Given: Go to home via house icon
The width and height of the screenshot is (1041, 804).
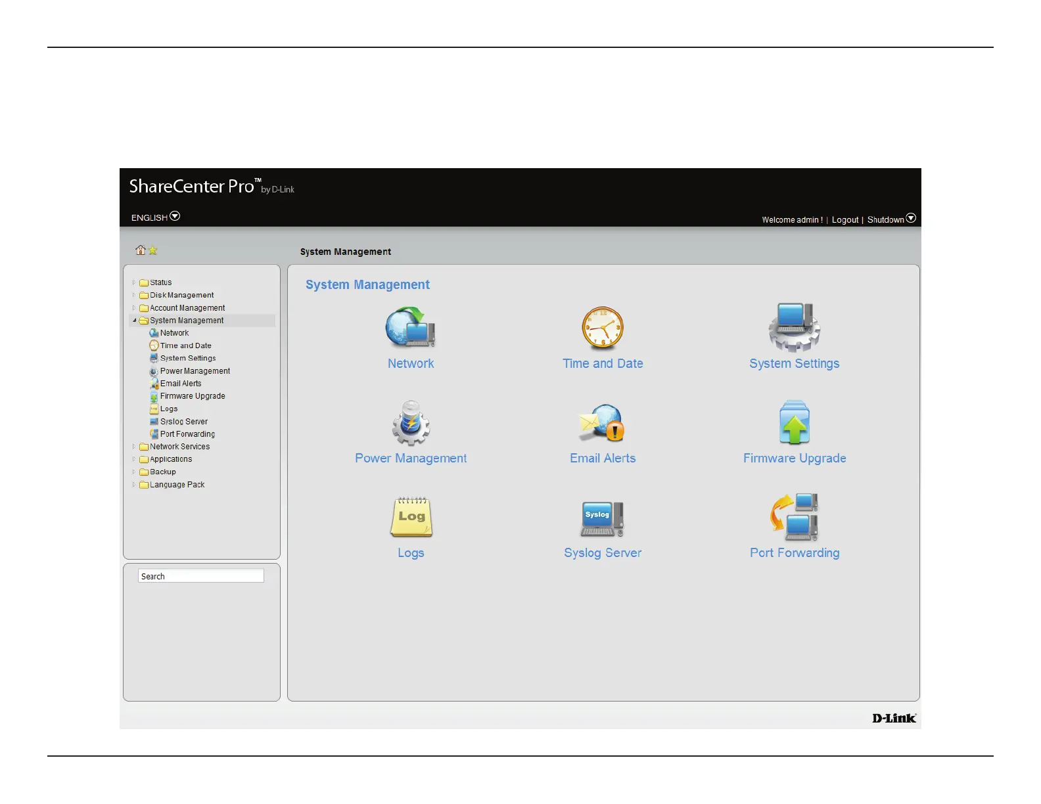Looking at the screenshot, I should [x=140, y=250].
